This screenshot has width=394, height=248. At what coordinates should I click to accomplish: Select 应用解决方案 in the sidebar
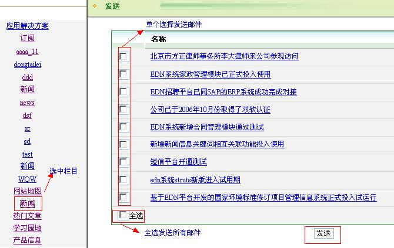28,26
